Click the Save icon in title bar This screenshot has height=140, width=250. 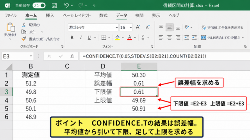coord(54,5)
